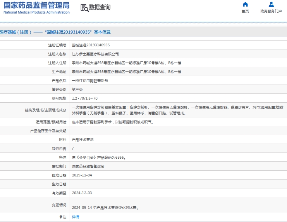Select expiry date 2024-12-03

pos(82,193)
